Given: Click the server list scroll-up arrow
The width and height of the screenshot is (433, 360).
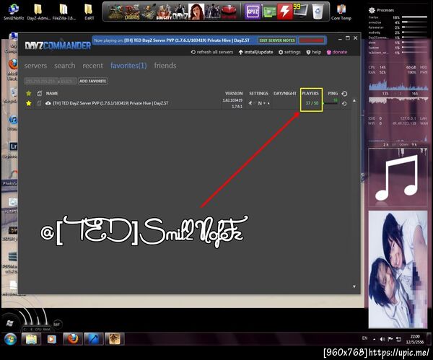Looking at the screenshot, I should coord(354,100).
